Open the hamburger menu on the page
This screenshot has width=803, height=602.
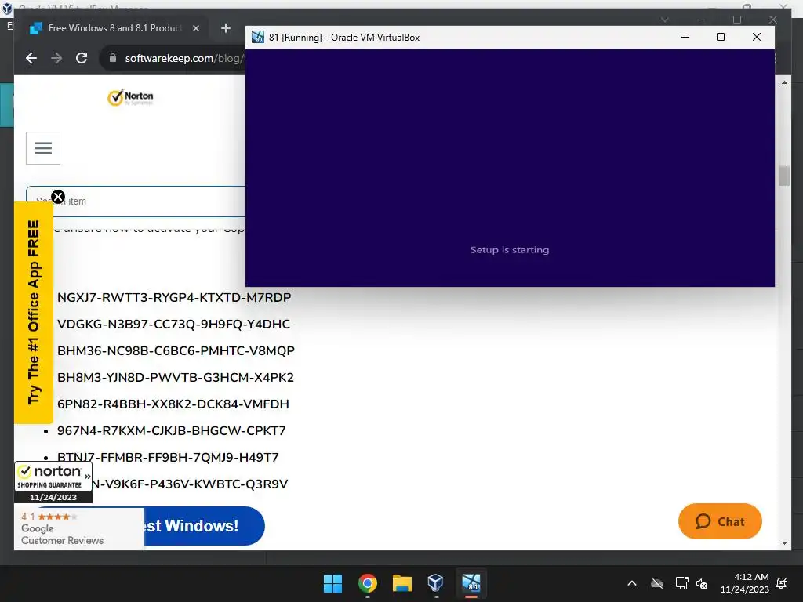pos(43,148)
